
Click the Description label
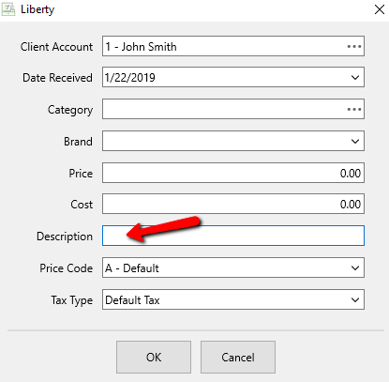tap(65, 237)
